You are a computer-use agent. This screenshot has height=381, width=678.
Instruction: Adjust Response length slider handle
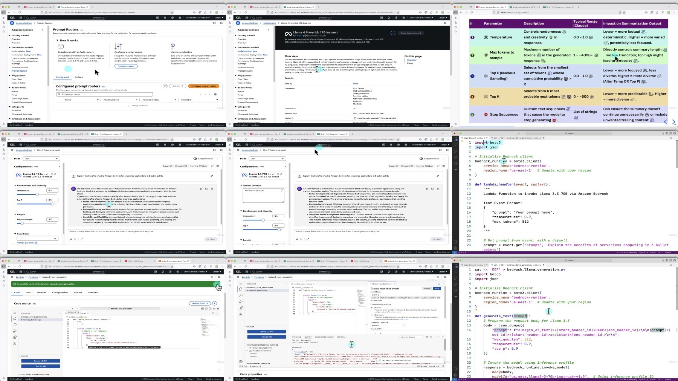22,223
